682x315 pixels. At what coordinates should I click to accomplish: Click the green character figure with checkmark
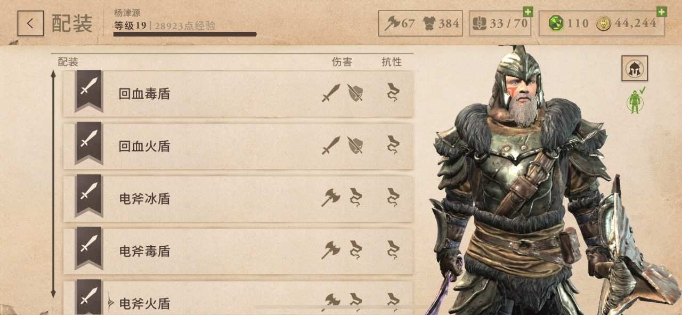pyautogui.click(x=636, y=101)
